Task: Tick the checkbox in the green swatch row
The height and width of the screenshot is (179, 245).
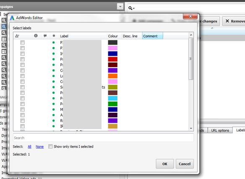Action: click(x=23, y=104)
